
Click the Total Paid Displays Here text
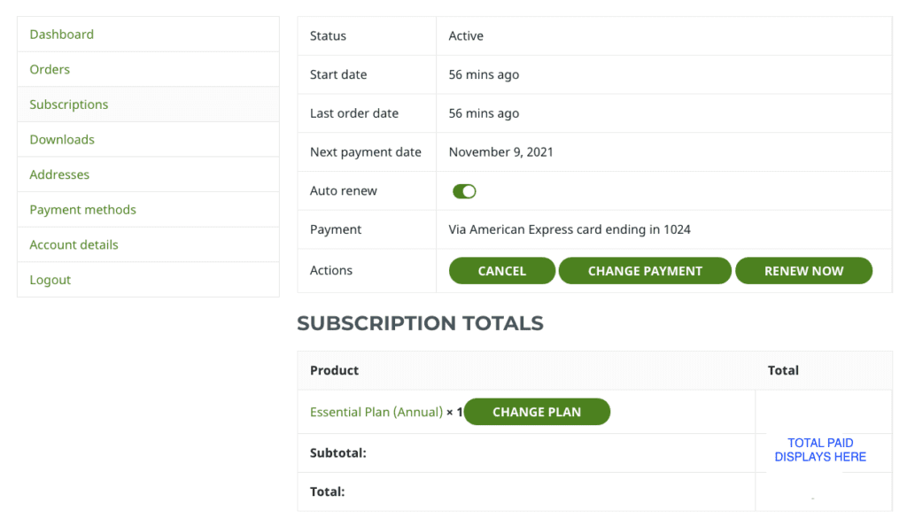(x=820, y=450)
